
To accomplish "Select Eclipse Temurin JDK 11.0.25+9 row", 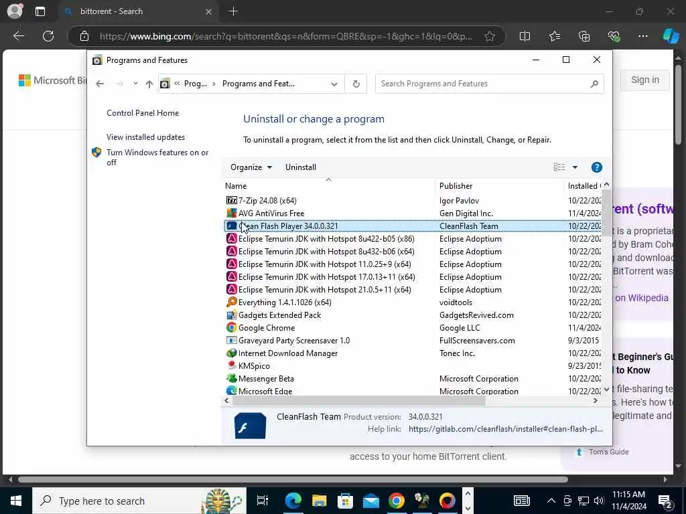I will click(x=413, y=264).
